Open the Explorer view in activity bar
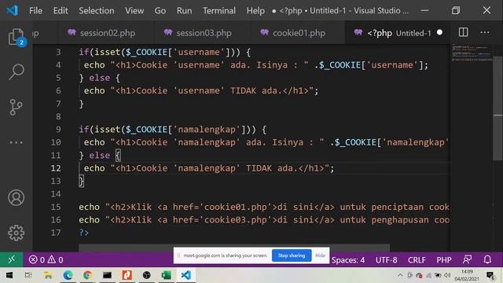Viewport: 503px width, 283px height. click(16, 37)
